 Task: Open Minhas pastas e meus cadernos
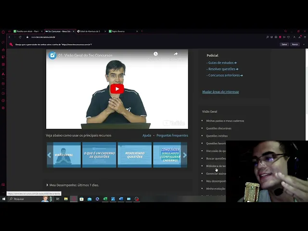(x=225, y=121)
